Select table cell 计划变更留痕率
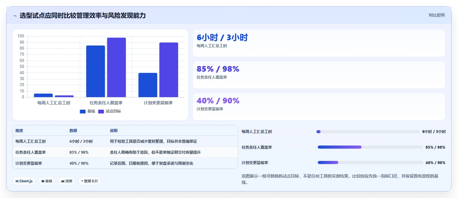This screenshot has height=198, width=458. click(x=29, y=163)
